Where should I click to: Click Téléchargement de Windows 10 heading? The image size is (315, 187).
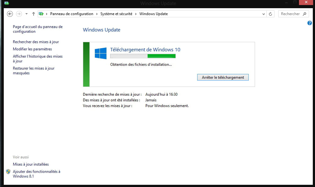[145, 49]
